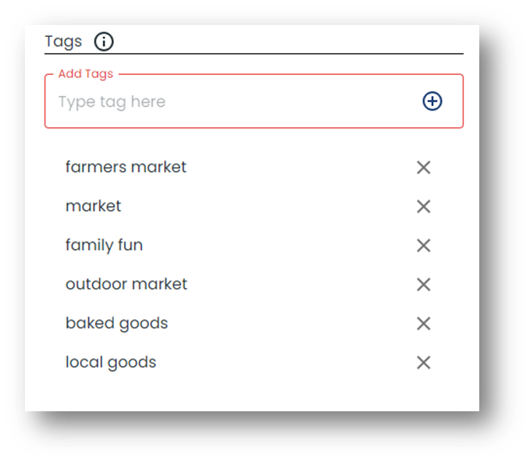Screen dimensions: 530x462
Task: Select the market tag label
Action: [94, 206]
